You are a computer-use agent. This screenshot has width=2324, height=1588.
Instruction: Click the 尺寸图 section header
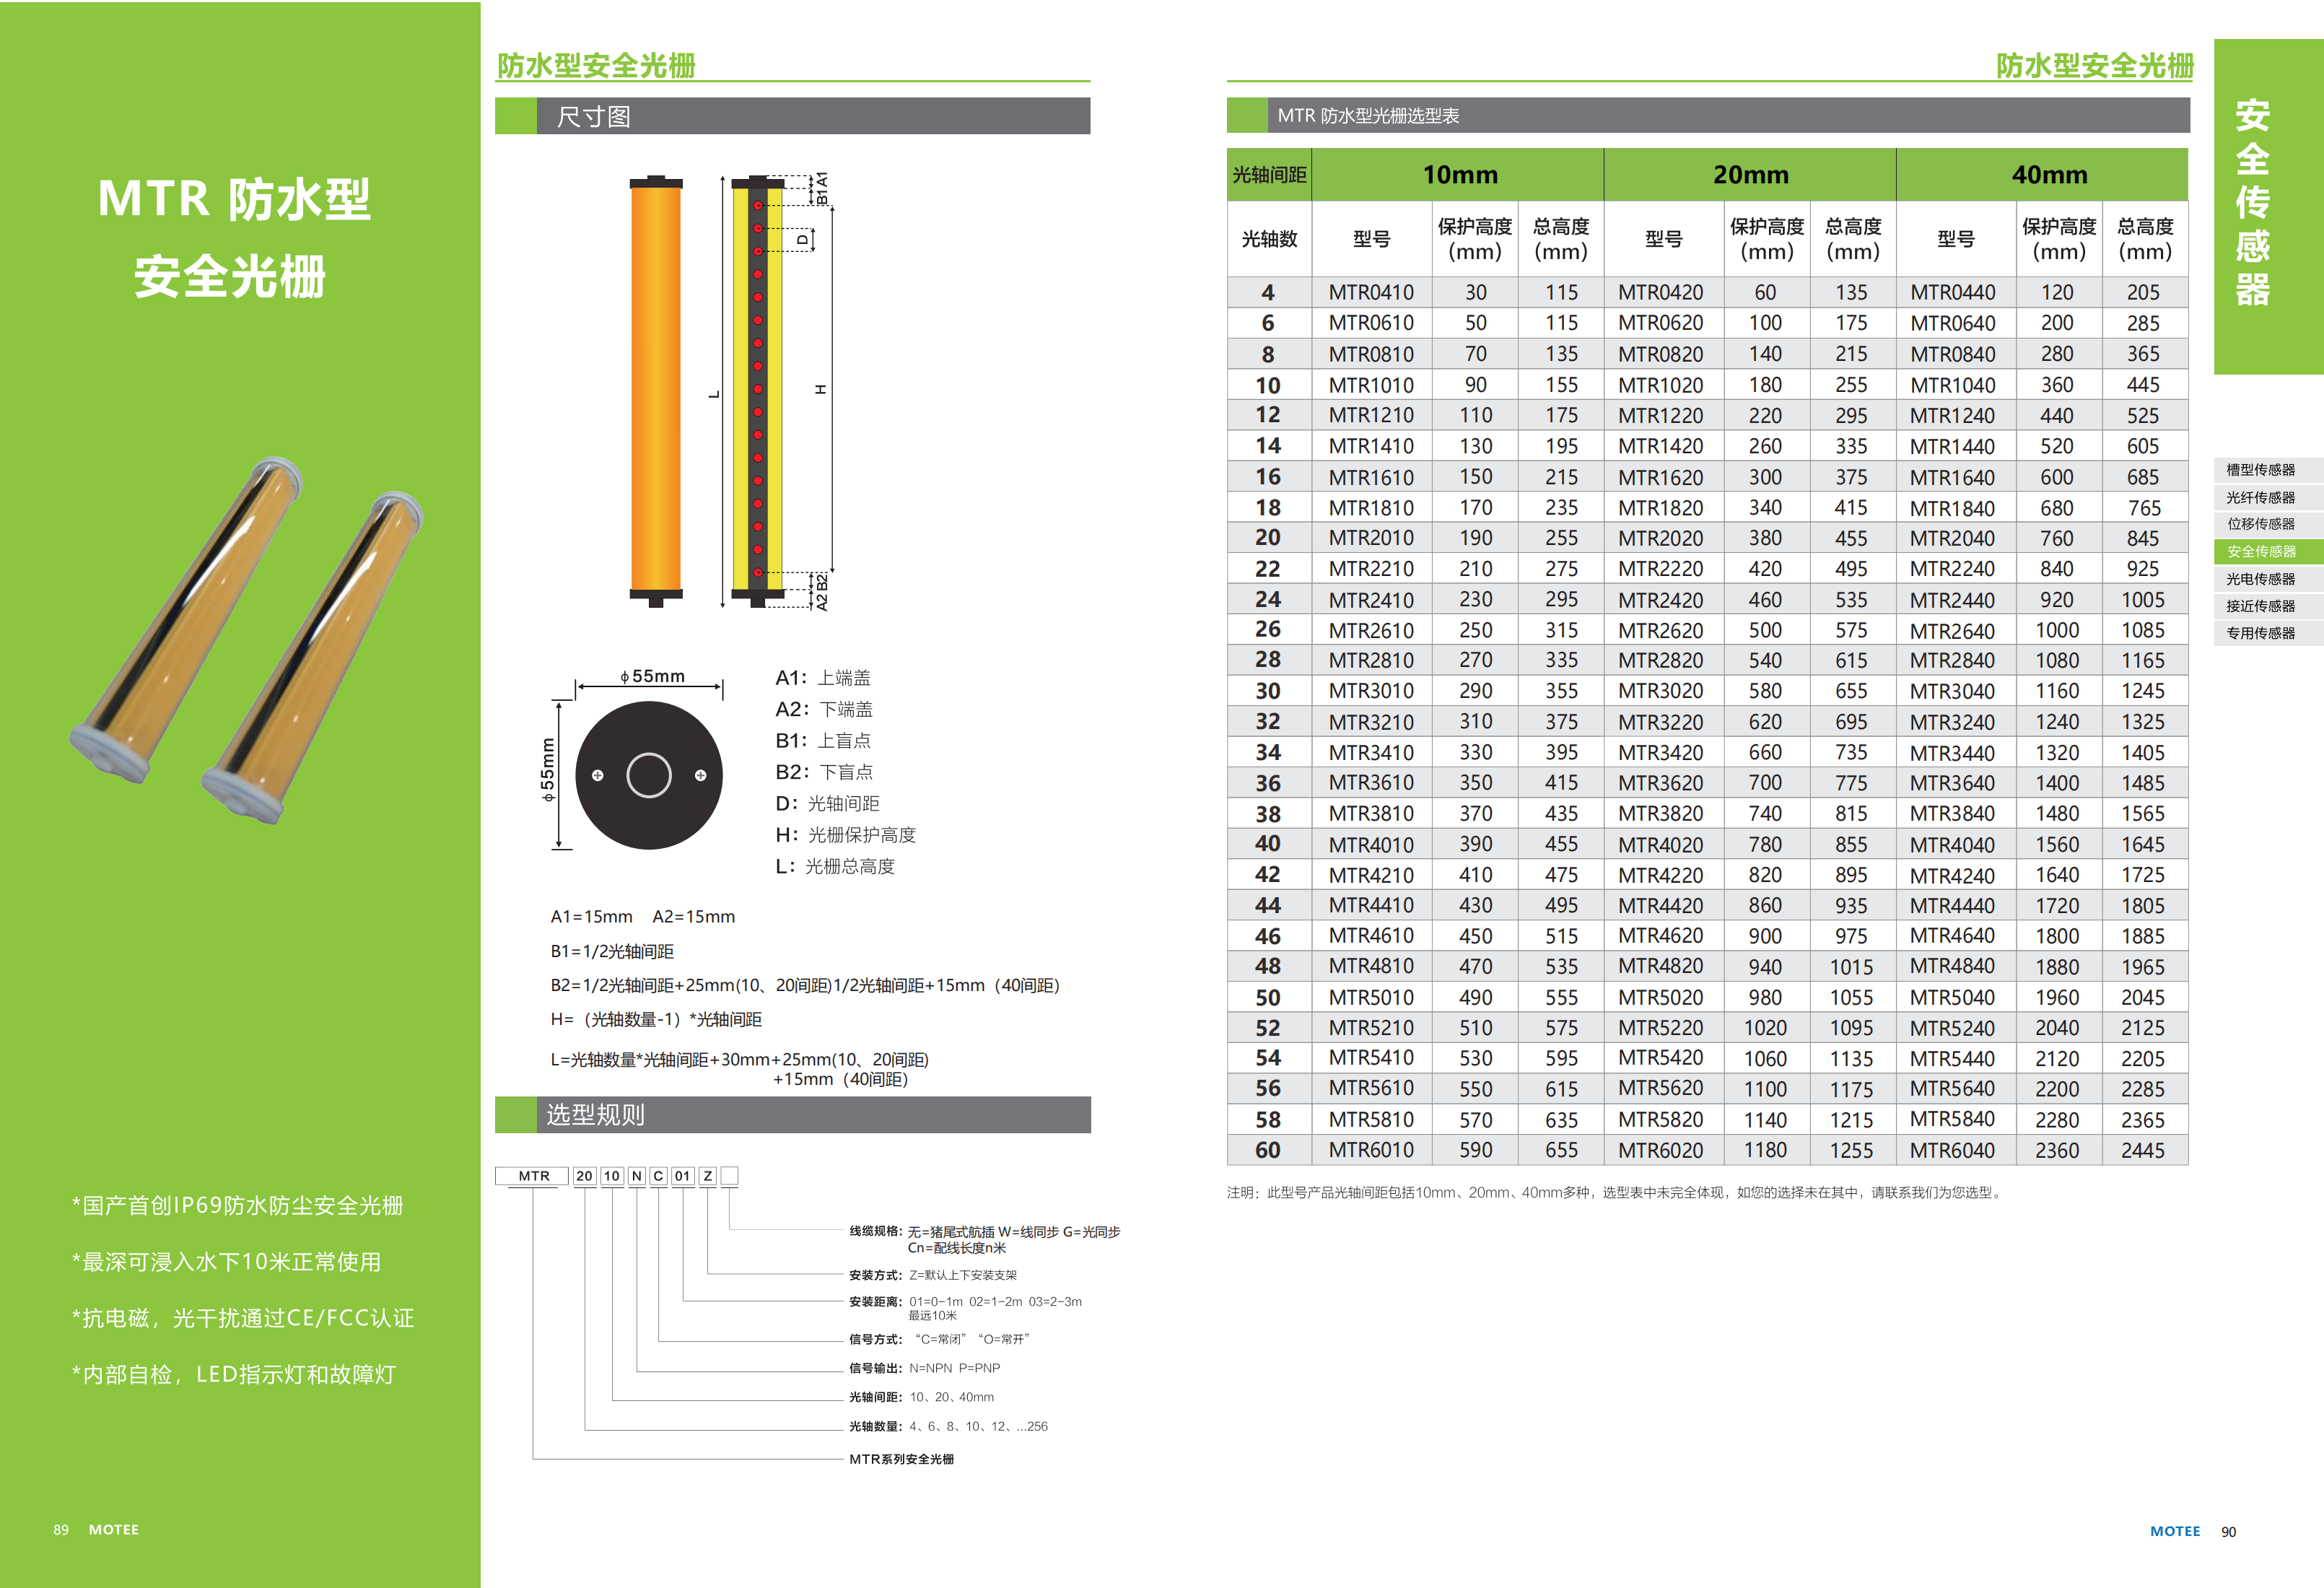point(792,116)
